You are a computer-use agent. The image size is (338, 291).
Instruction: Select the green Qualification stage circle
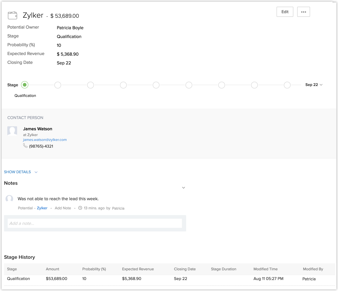(25, 85)
